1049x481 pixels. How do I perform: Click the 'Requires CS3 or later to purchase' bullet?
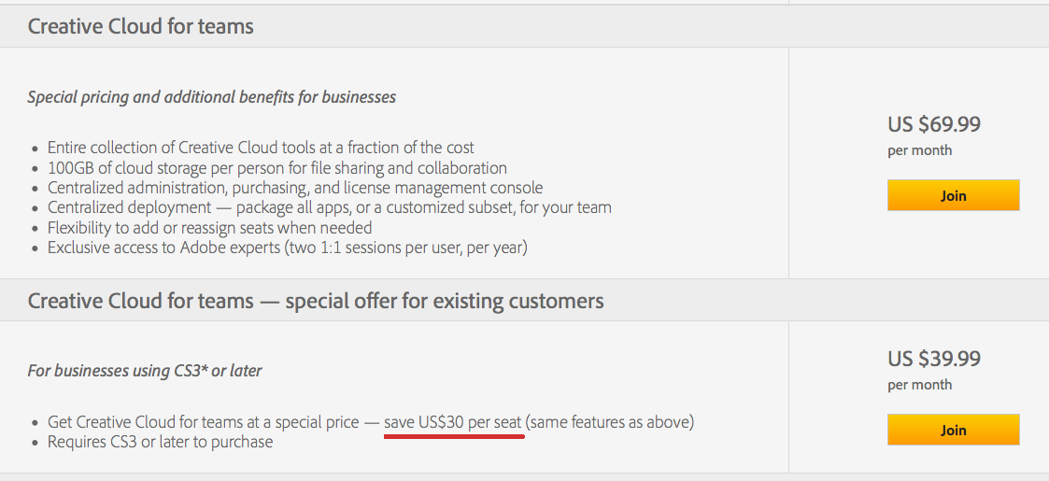pos(160,442)
